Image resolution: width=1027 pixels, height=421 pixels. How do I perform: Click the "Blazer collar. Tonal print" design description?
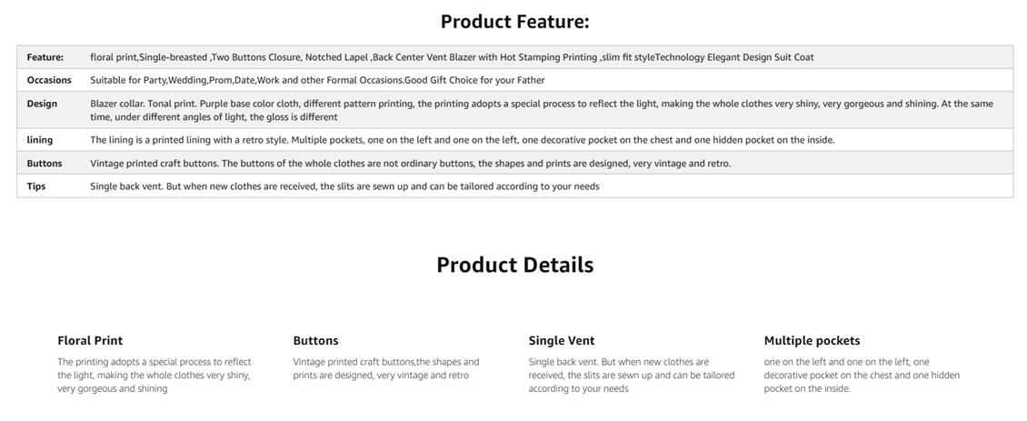[541, 110]
